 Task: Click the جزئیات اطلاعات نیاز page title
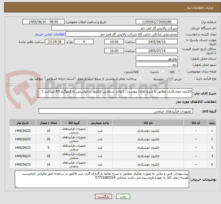coord(200,8)
